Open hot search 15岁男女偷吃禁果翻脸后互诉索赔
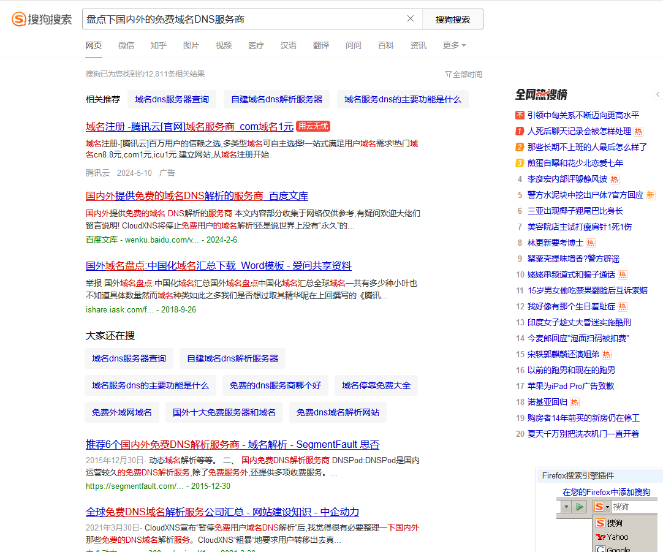The image size is (663, 552). pyautogui.click(x=587, y=291)
